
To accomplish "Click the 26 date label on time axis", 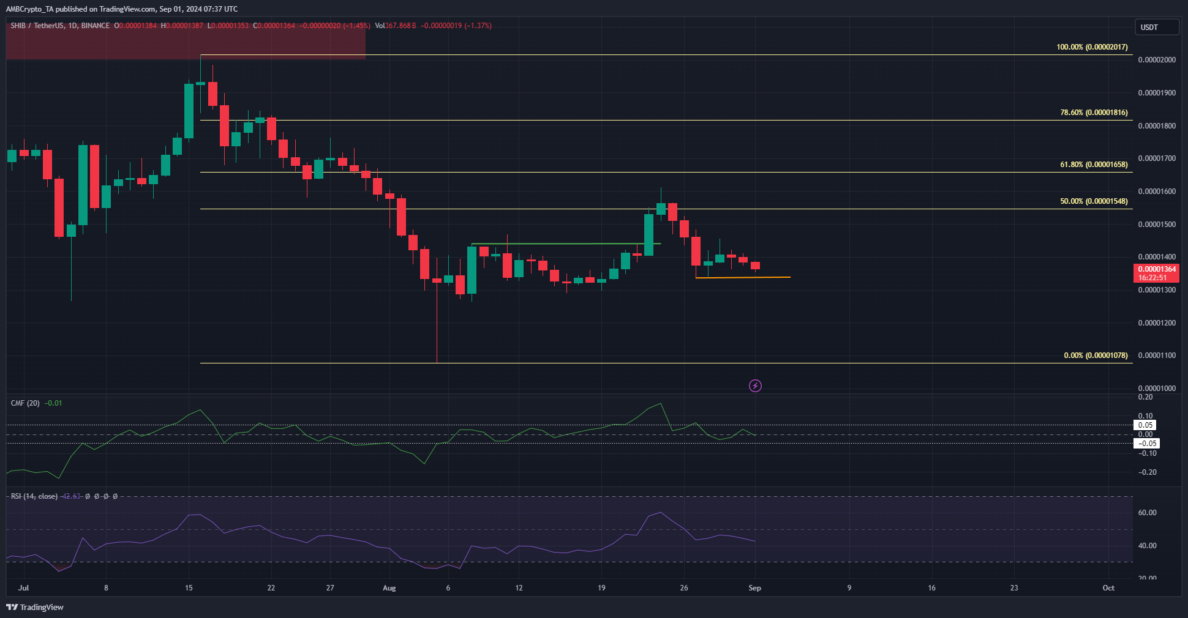I will tap(684, 588).
